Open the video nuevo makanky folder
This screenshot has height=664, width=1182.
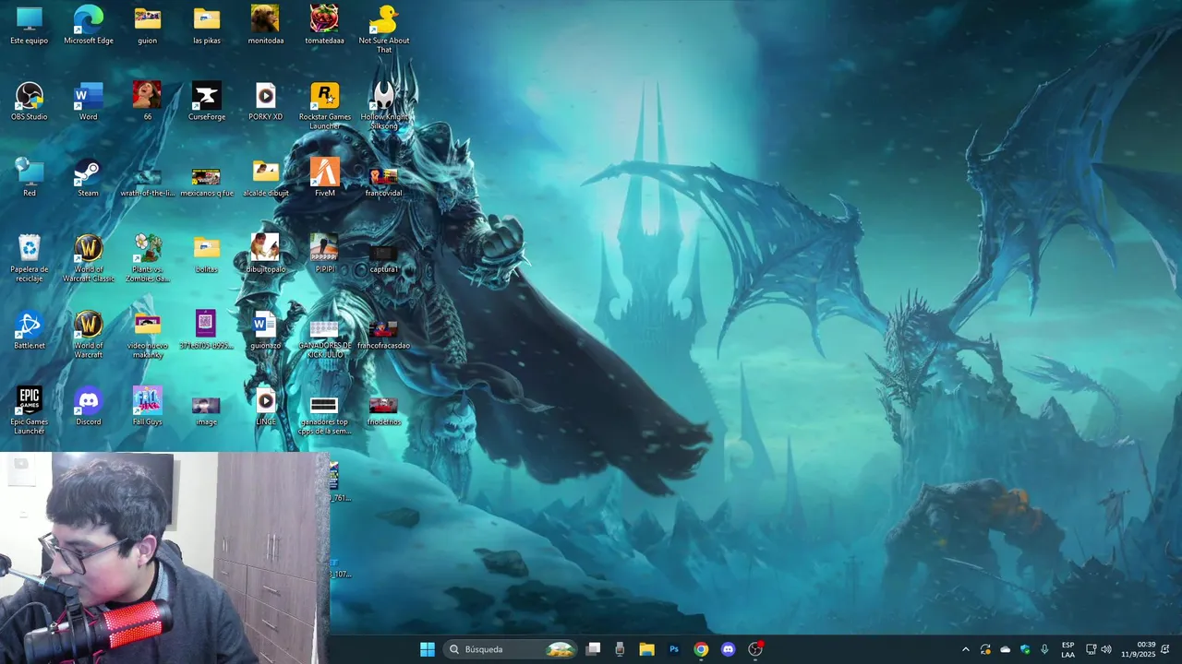[148, 335]
